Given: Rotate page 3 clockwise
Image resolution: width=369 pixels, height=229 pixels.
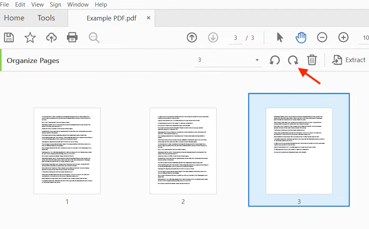Looking at the screenshot, I should click(293, 60).
